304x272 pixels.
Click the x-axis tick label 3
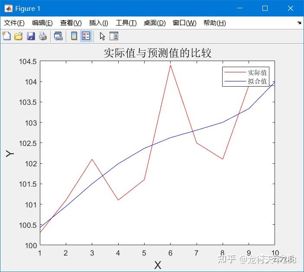(92, 253)
